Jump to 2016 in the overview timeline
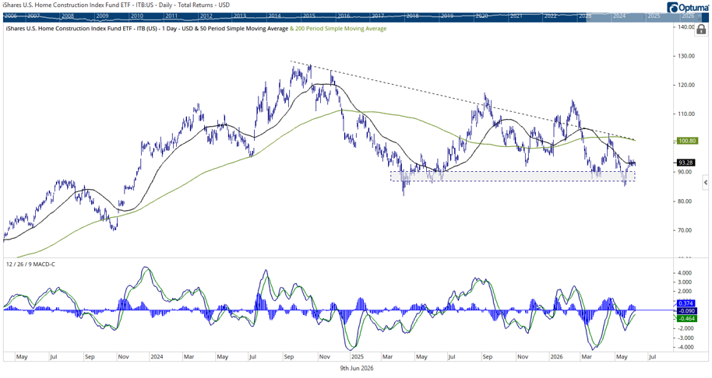 click(344, 16)
